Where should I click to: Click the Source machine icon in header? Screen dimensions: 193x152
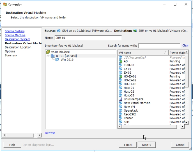(x=59, y=31)
